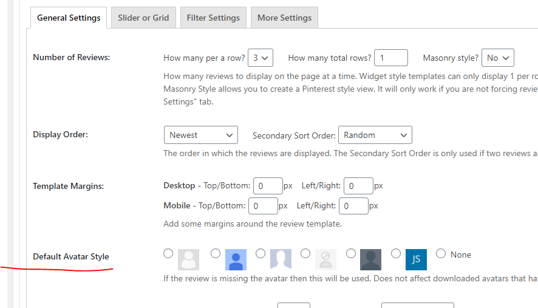Switch to the Slider or Grid tab

[x=143, y=18]
